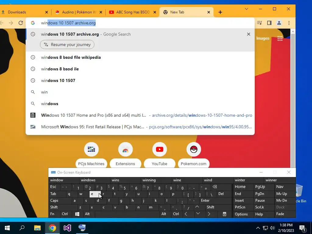Switch to ABC Song Has BSOD tab
312x234 pixels.
(132, 12)
